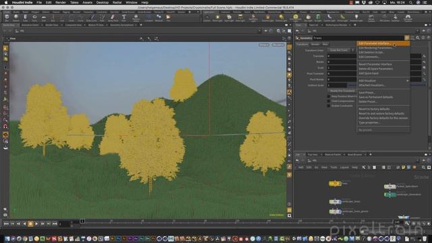The image size is (432, 243).
Task: Add a Distant Light from the shelf
Action: pos(281,18)
